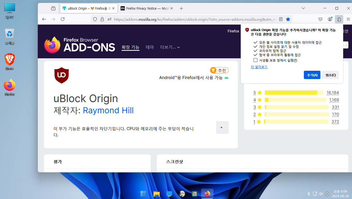Click the 평가 section heading

58,162
